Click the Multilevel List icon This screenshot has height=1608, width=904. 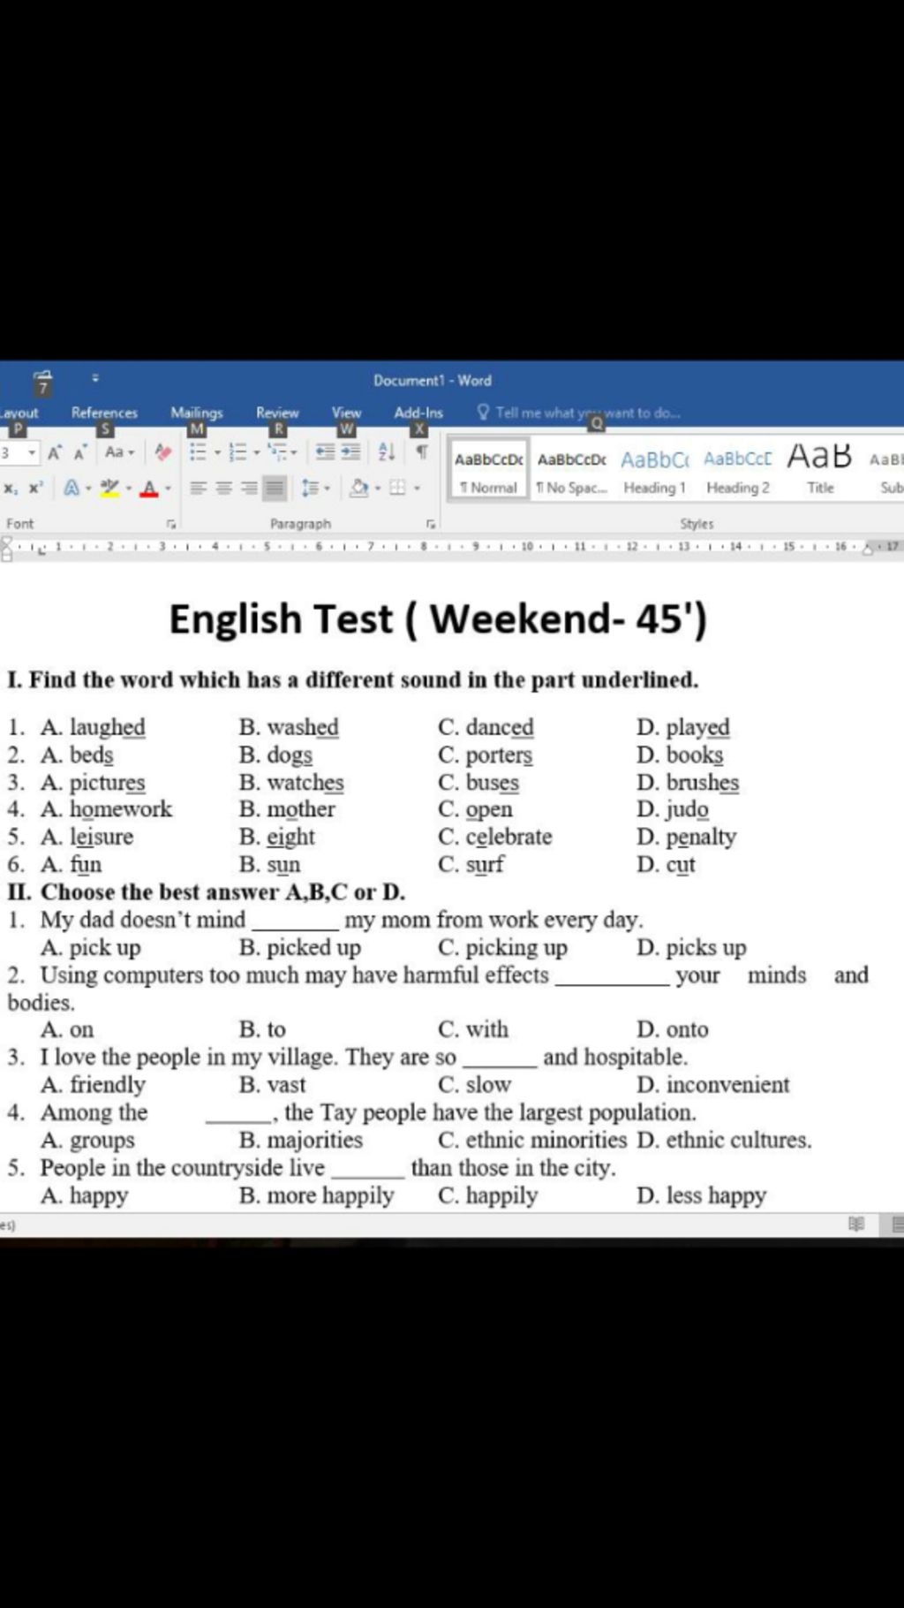(278, 452)
